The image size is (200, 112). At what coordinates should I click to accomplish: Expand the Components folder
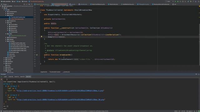(x=6, y=12)
